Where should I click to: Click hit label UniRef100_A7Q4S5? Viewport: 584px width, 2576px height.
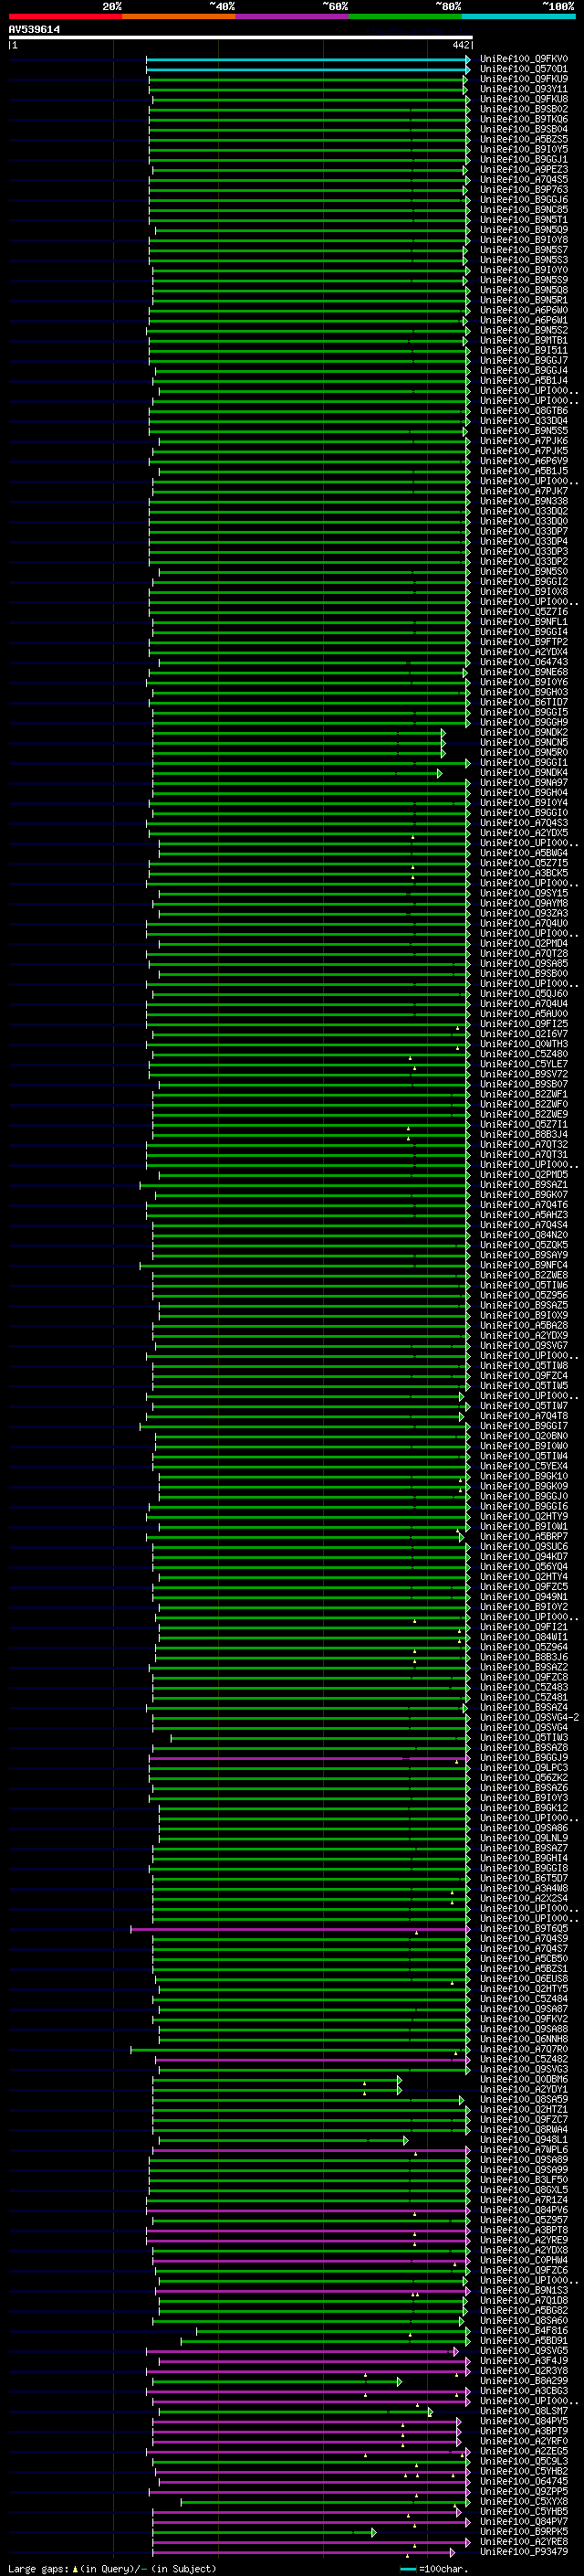click(x=524, y=179)
